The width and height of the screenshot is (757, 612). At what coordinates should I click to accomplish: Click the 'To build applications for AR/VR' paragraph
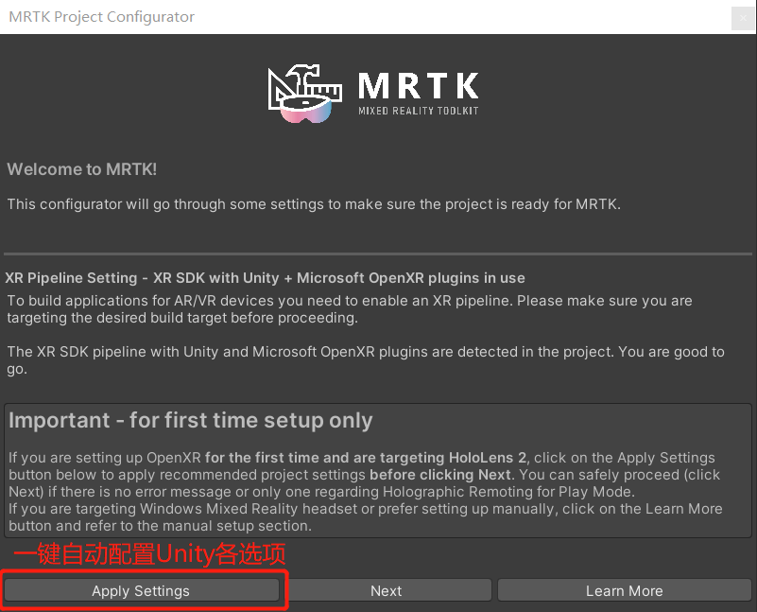pos(350,309)
